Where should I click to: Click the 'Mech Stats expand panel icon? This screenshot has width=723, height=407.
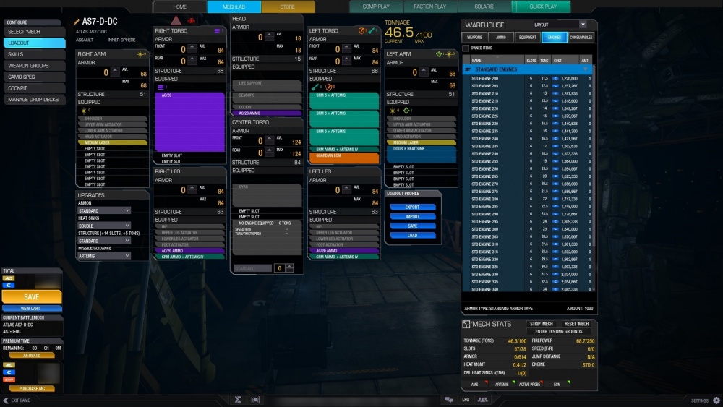coord(466,325)
